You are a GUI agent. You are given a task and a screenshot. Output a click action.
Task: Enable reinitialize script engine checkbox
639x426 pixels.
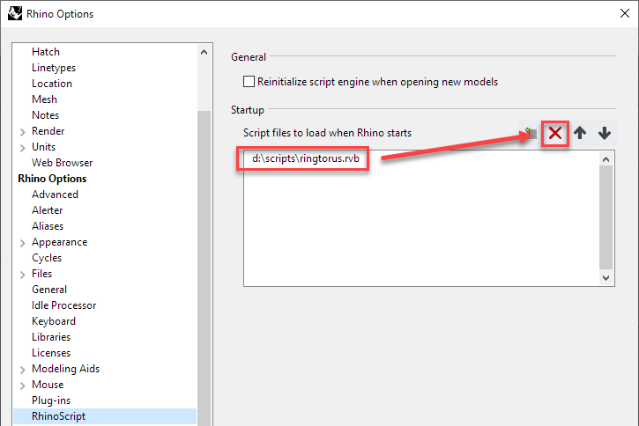[249, 81]
